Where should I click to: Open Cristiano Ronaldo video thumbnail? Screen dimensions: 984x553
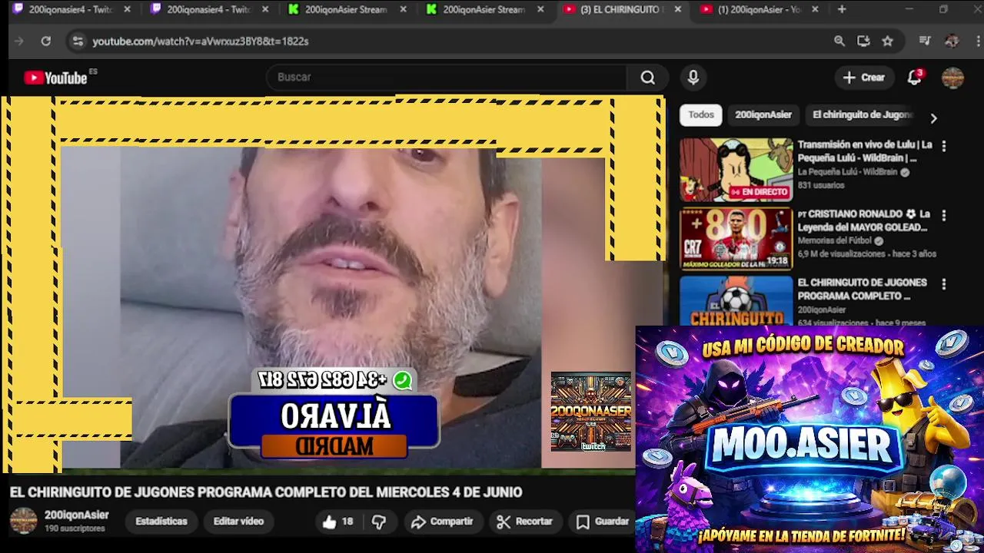736,239
